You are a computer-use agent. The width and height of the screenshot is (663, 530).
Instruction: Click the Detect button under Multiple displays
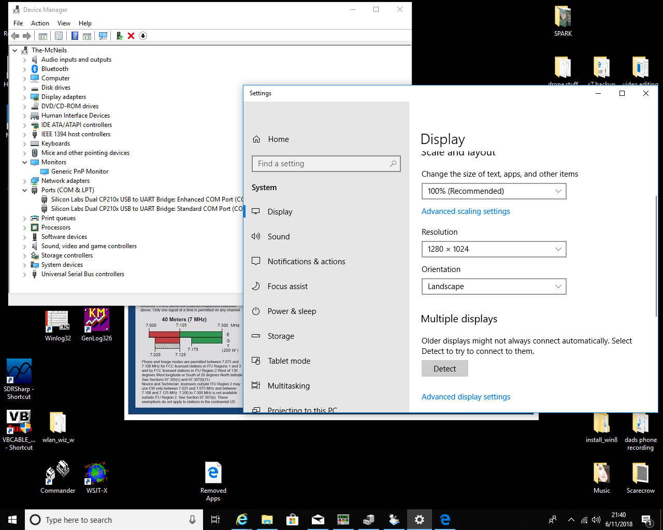click(444, 368)
